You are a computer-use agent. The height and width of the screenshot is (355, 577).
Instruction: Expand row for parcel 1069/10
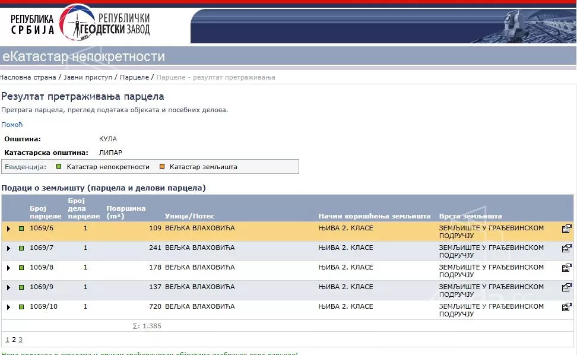coord(8,307)
